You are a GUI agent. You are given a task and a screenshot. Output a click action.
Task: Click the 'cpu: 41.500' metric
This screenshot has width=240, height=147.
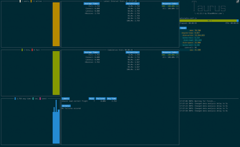195,50
